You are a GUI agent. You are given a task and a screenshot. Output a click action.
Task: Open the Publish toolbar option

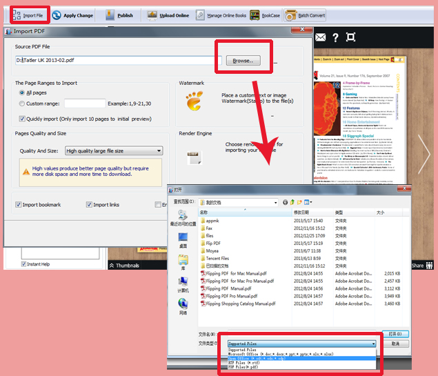119,15
